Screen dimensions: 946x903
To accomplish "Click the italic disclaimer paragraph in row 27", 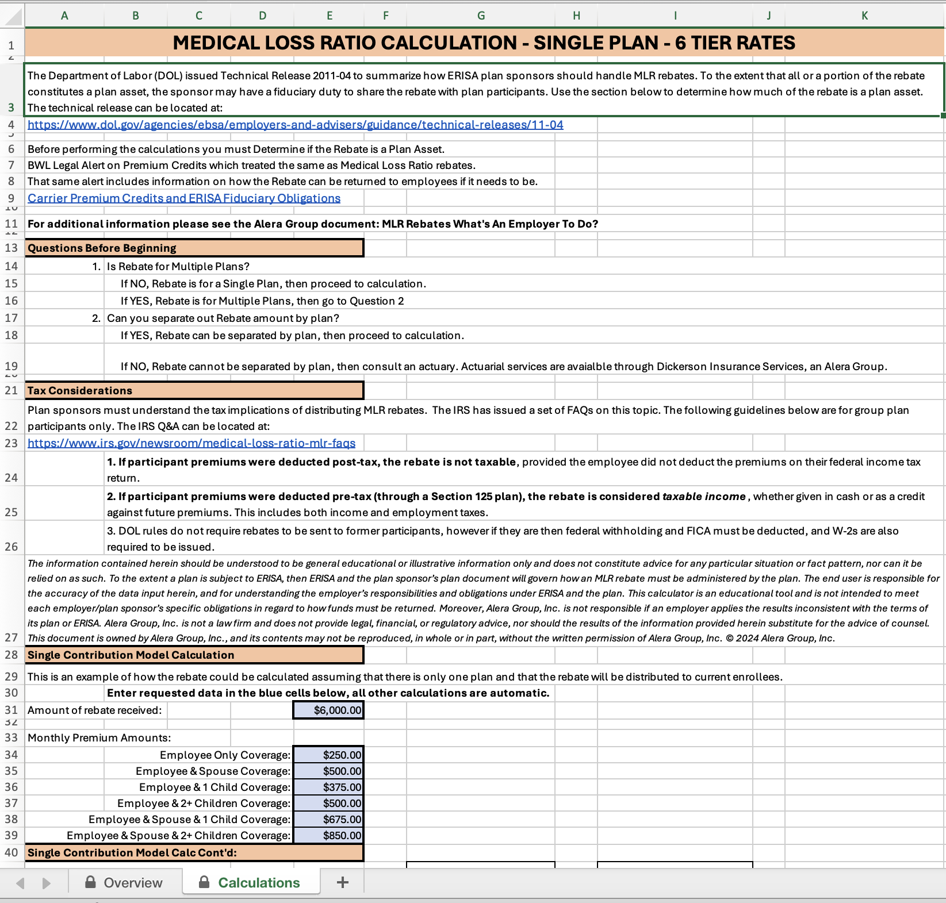I will tap(484, 601).
